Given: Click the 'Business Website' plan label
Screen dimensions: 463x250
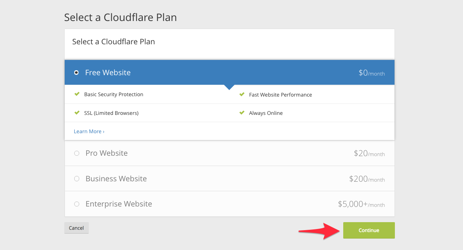Looking at the screenshot, I should point(116,179).
